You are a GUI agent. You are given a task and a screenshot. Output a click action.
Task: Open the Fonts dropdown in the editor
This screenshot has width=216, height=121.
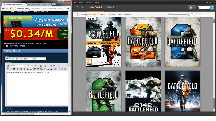pos(18,66)
